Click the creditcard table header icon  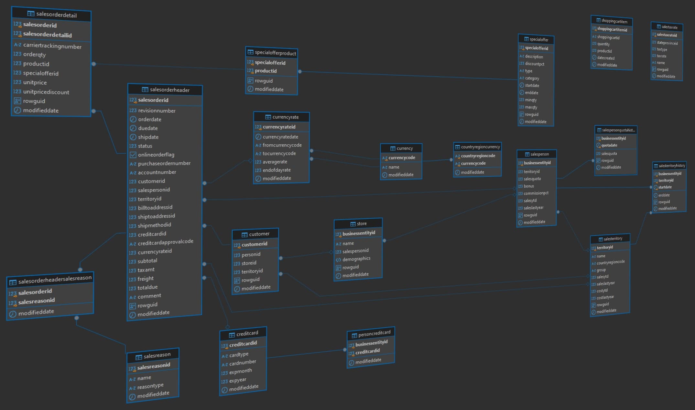232,335
